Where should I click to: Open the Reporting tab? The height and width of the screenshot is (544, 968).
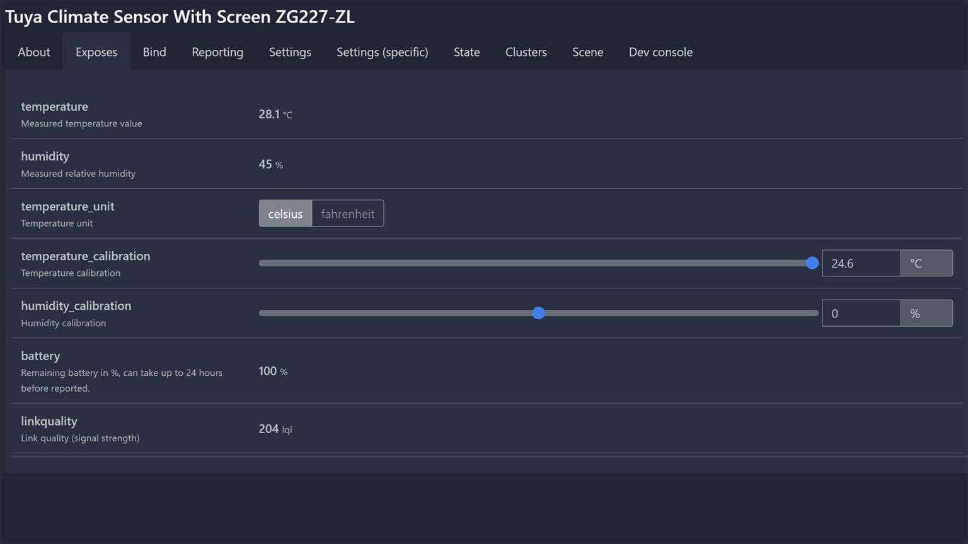pyautogui.click(x=217, y=52)
